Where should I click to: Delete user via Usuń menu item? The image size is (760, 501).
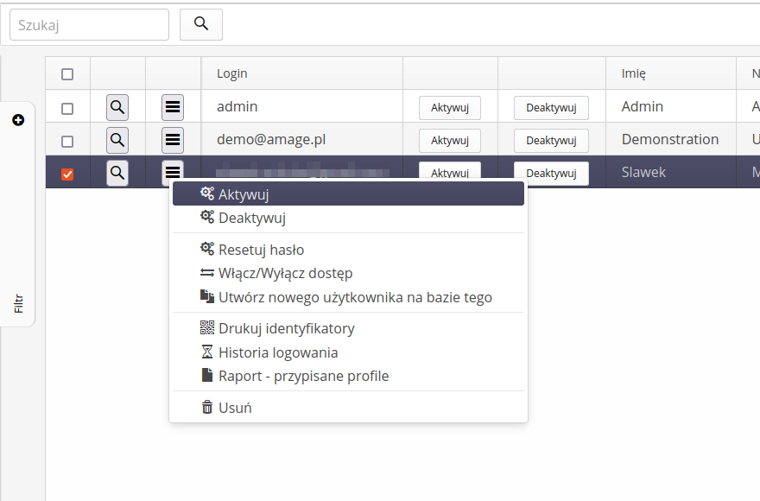point(235,408)
